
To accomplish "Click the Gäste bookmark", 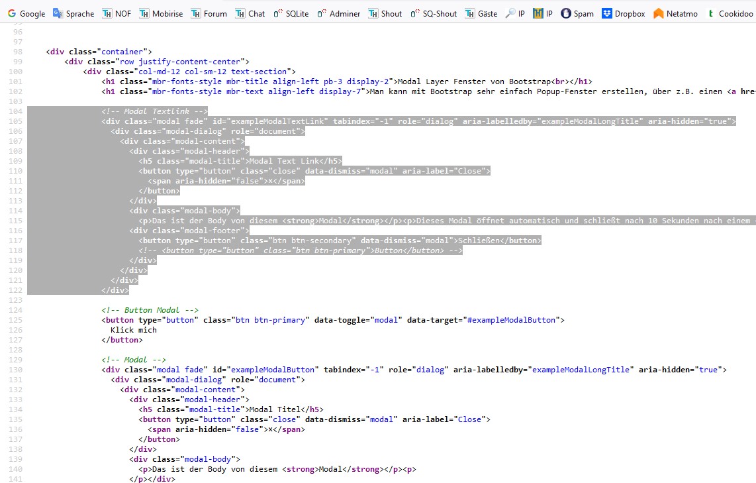I will (x=481, y=13).
